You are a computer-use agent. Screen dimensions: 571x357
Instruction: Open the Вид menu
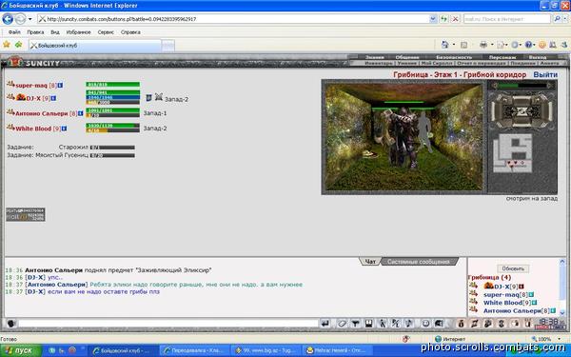pyautogui.click(x=55, y=32)
